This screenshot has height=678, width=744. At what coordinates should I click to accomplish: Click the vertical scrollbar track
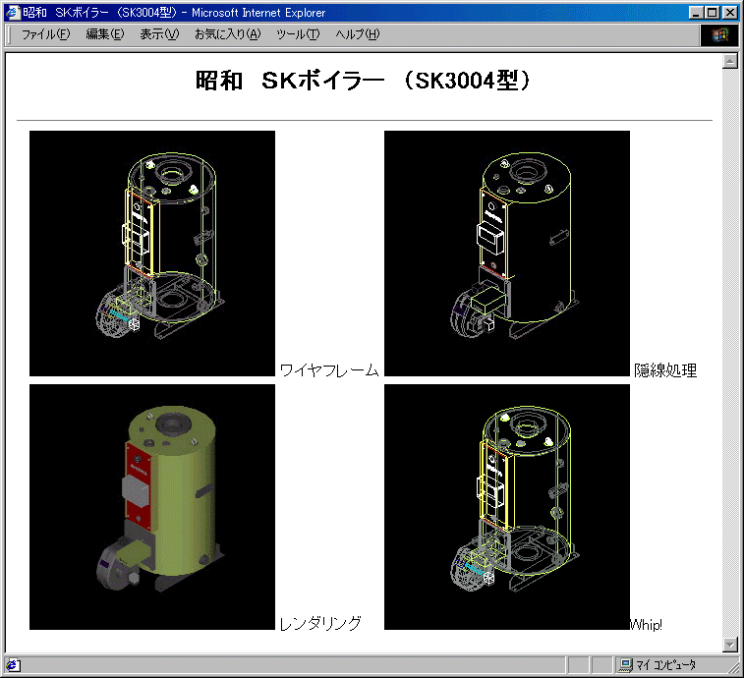click(x=730, y=352)
